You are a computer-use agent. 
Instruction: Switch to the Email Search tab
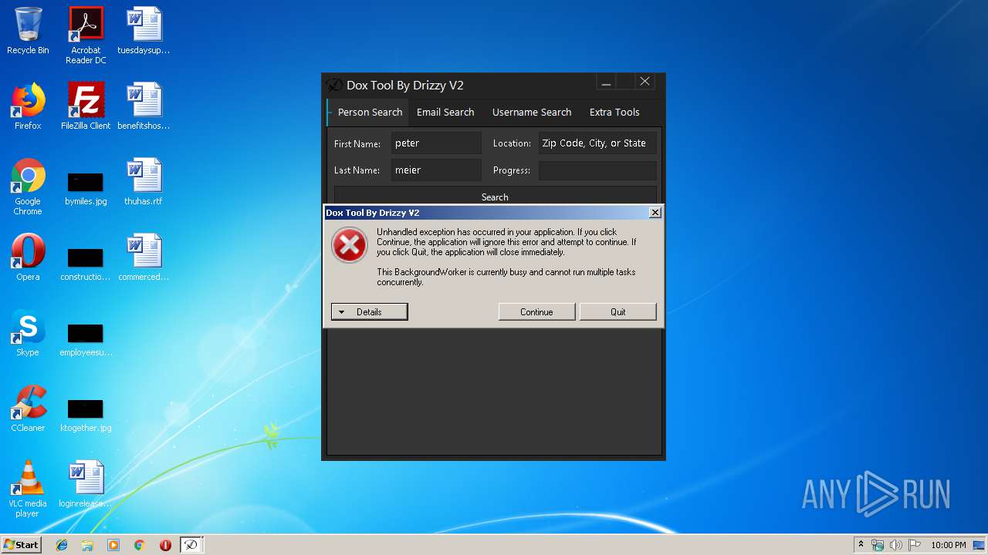click(445, 113)
